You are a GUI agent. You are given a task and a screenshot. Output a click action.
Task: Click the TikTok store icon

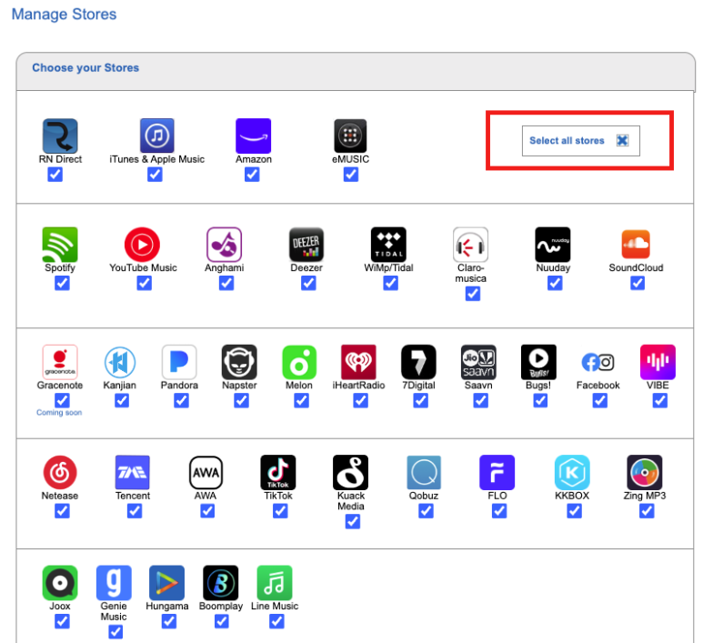pos(278,472)
